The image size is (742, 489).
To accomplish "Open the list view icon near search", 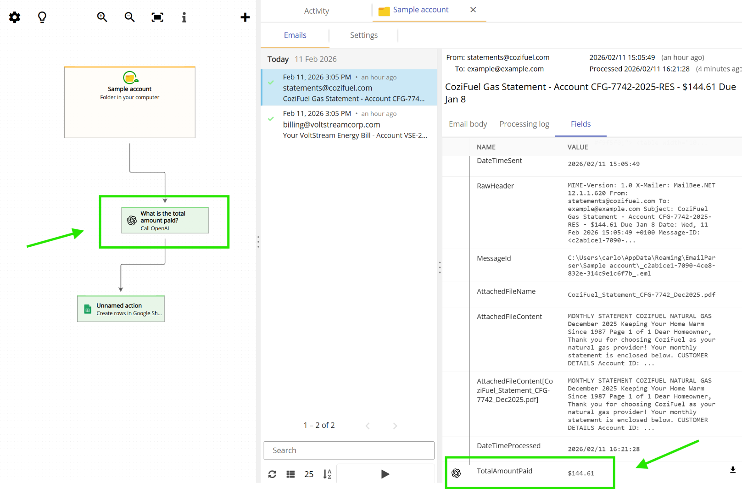I will 290,474.
